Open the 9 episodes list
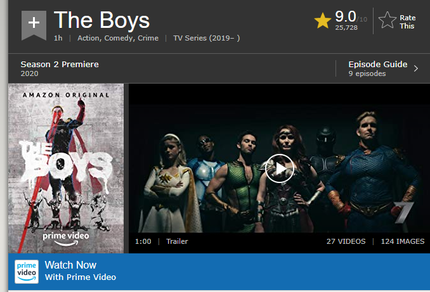The width and height of the screenshot is (430, 292). coord(367,73)
